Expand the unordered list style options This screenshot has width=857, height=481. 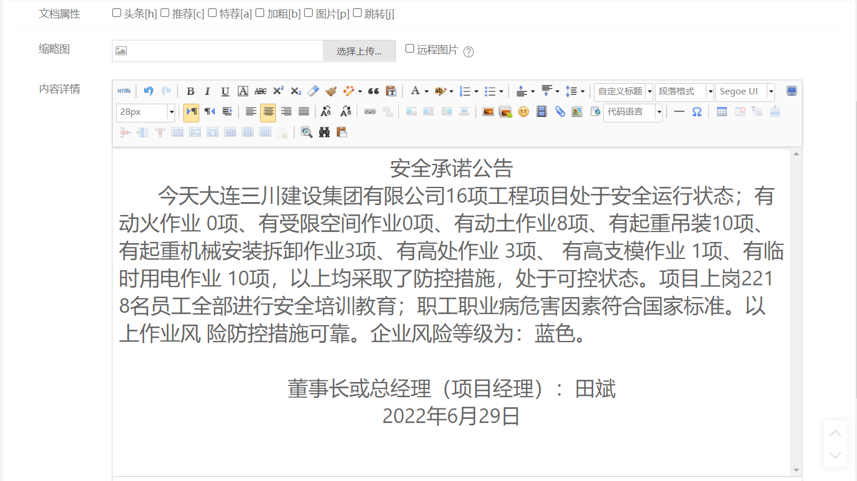click(x=501, y=92)
